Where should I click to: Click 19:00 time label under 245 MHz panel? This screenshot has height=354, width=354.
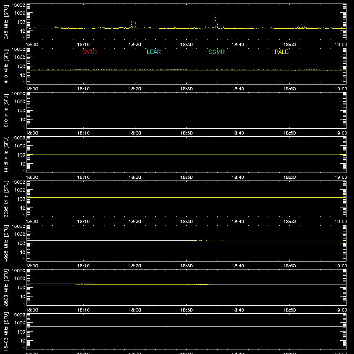coord(341,45)
